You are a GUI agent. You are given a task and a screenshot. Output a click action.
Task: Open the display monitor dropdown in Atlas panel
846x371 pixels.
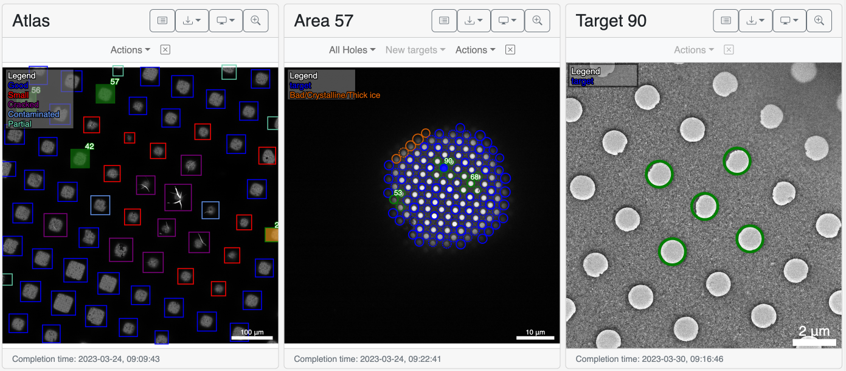pos(226,21)
